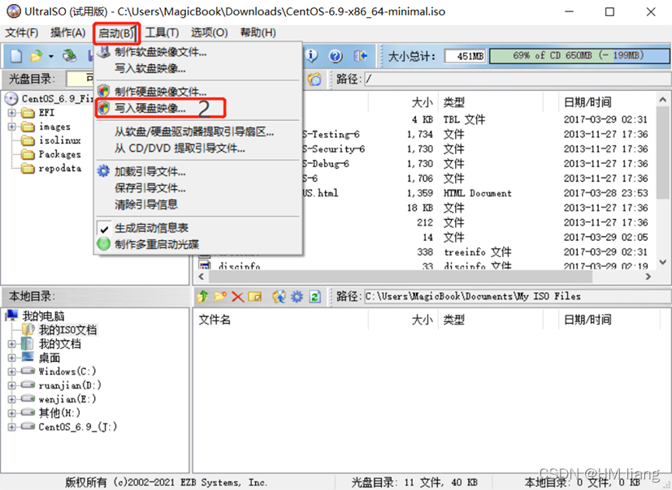Click the local 路径 field with My ISO Files
The image size is (672, 490).
518,296
